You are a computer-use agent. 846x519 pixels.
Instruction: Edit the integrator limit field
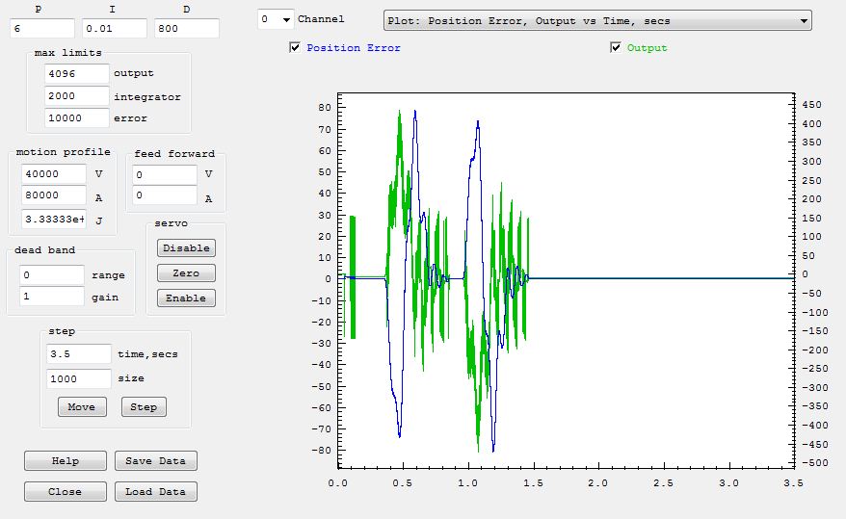point(77,96)
